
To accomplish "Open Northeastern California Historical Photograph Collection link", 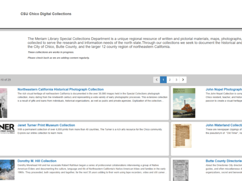I will pos(60,89).
